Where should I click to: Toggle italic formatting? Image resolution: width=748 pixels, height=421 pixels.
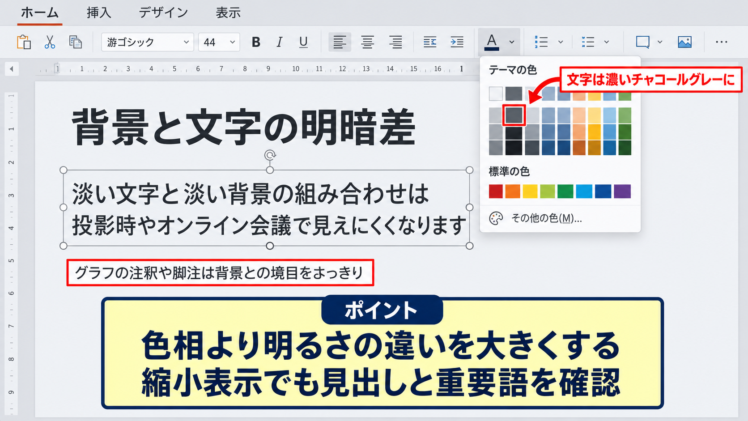tap(280, 42)
